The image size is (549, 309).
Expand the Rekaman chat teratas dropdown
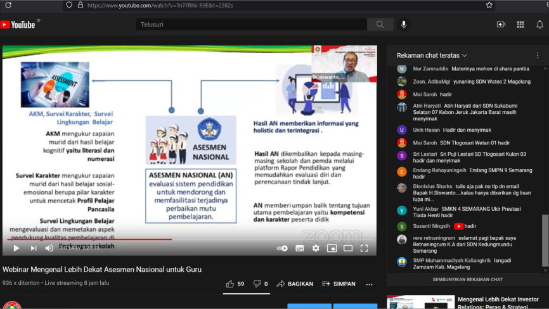(x=432, y=55)
